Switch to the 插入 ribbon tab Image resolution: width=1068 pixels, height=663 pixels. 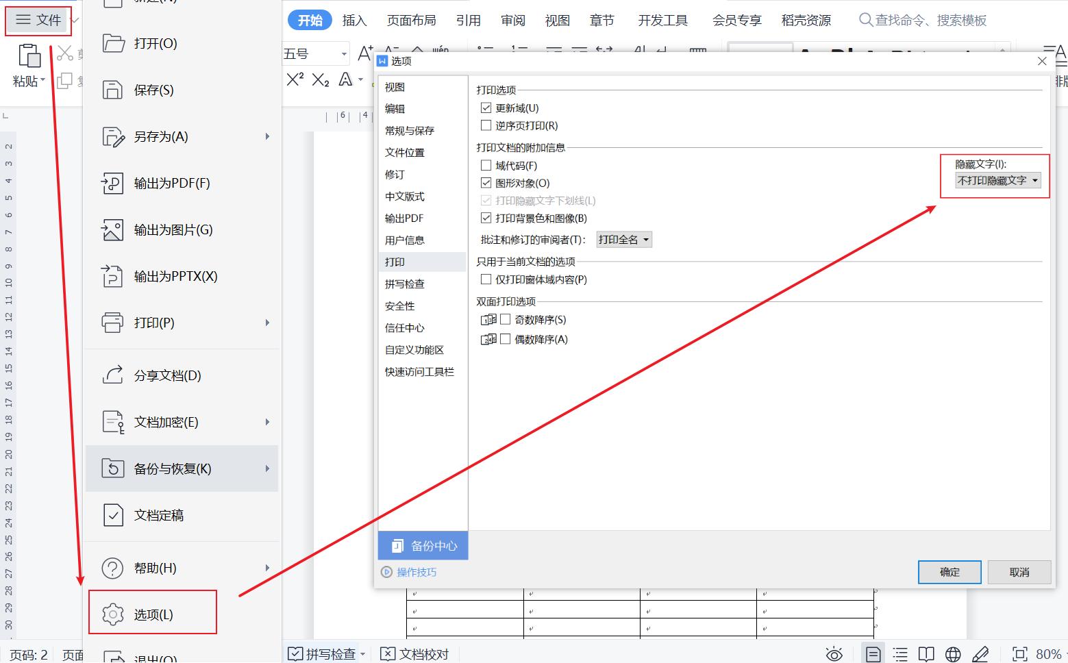point(354,20)
